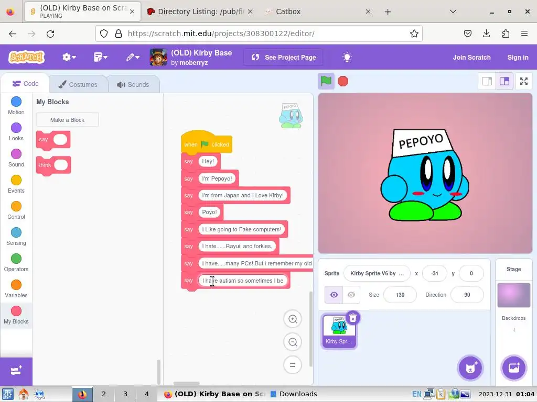537x402 pixels.
Task: Edit the sprite Size field
Action: click(x=400, y=295)
